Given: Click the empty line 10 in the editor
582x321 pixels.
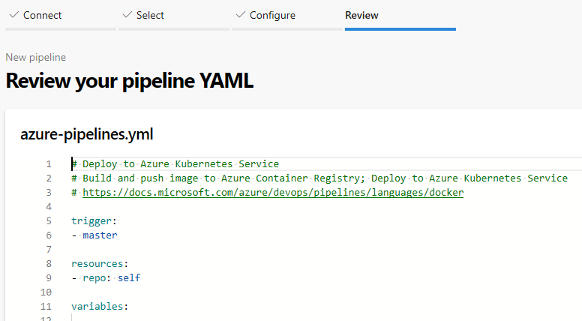Looking at the screenshot, I should (327, 292).
